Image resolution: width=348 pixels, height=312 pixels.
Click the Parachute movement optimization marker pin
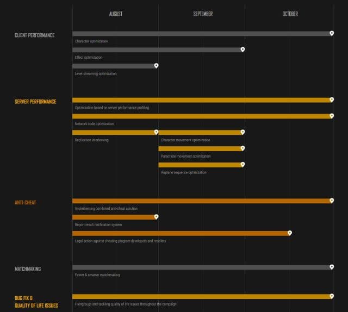tap(243, 148)
